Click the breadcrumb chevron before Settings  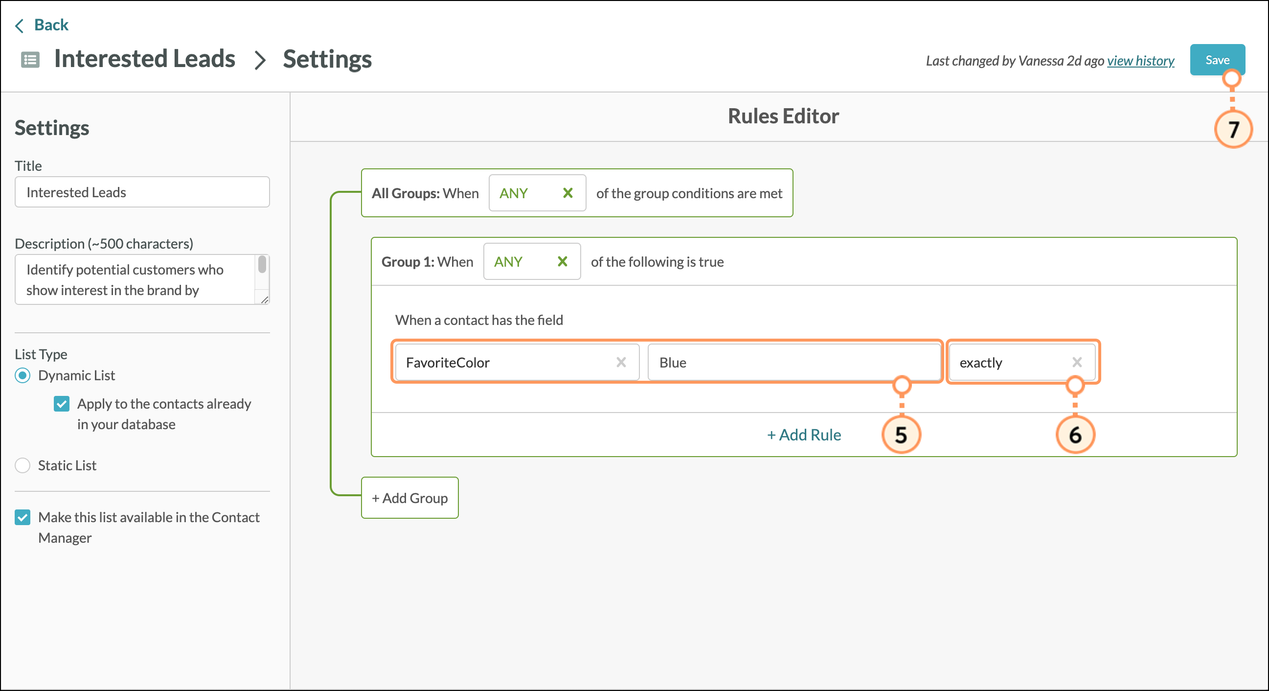(x=260, y=60)
